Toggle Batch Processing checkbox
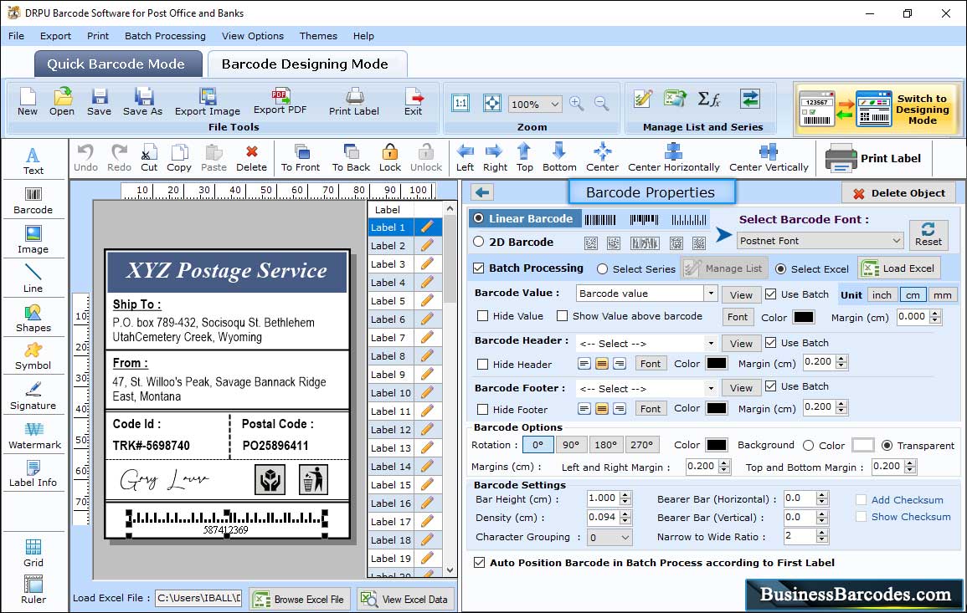 (x=479, y=268)
